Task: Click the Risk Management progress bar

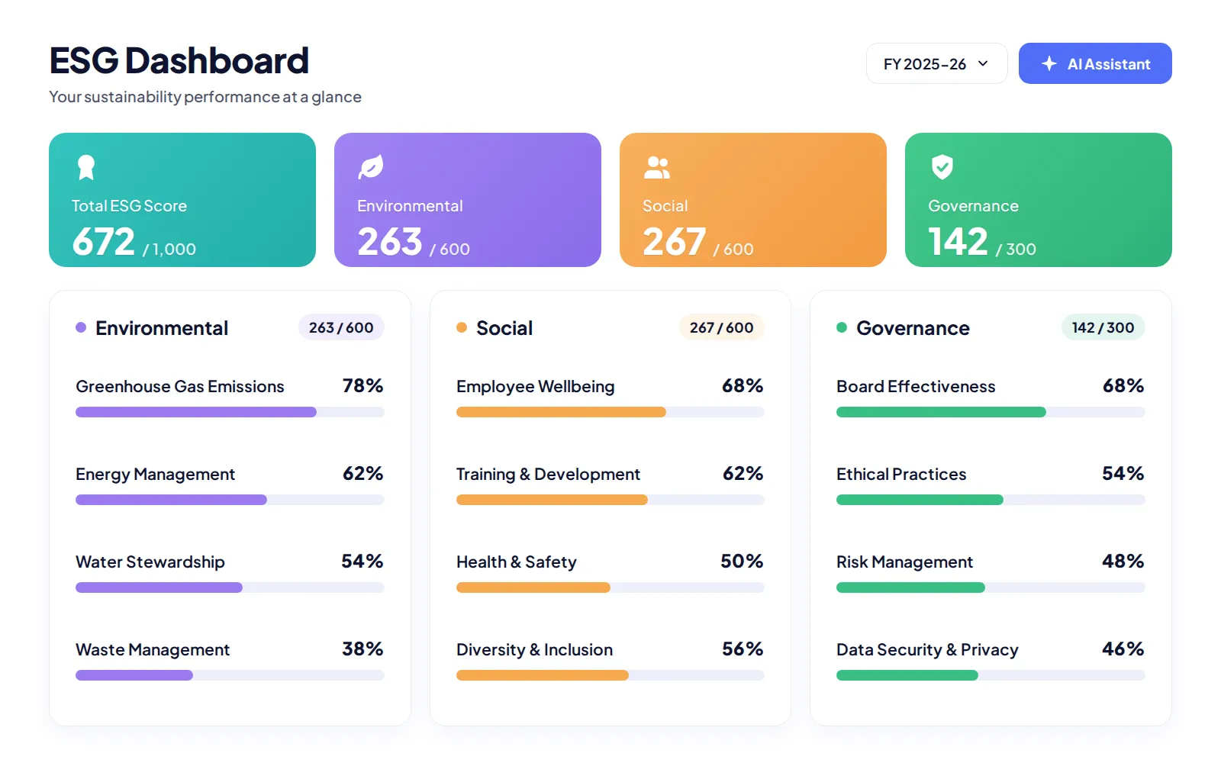Action: [991, 588]
